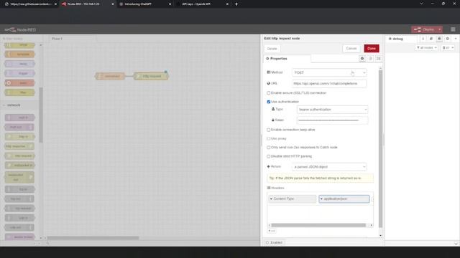Select the udp out palette node
This screenshot has width=460, height=258.
coord(19,228)
